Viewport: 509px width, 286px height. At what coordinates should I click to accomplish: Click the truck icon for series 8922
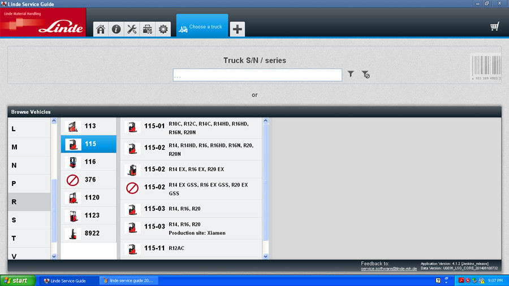pos(73,233)
